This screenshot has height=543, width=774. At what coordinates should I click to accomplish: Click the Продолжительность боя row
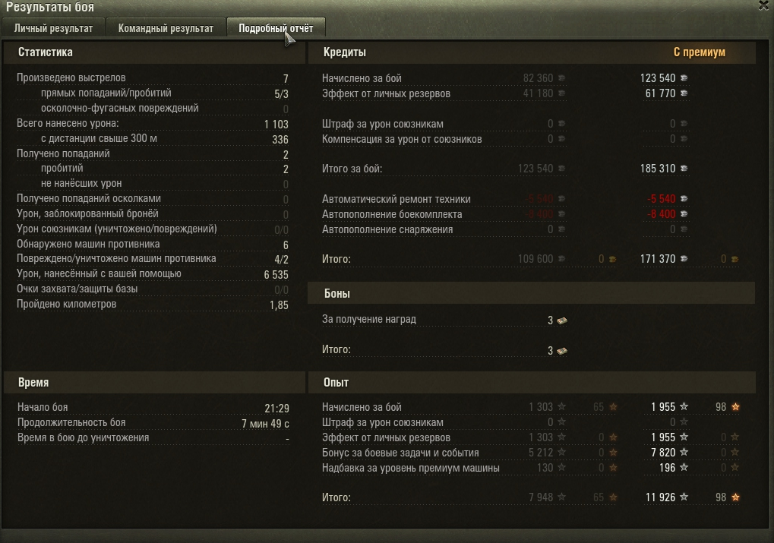click(153, 423)
